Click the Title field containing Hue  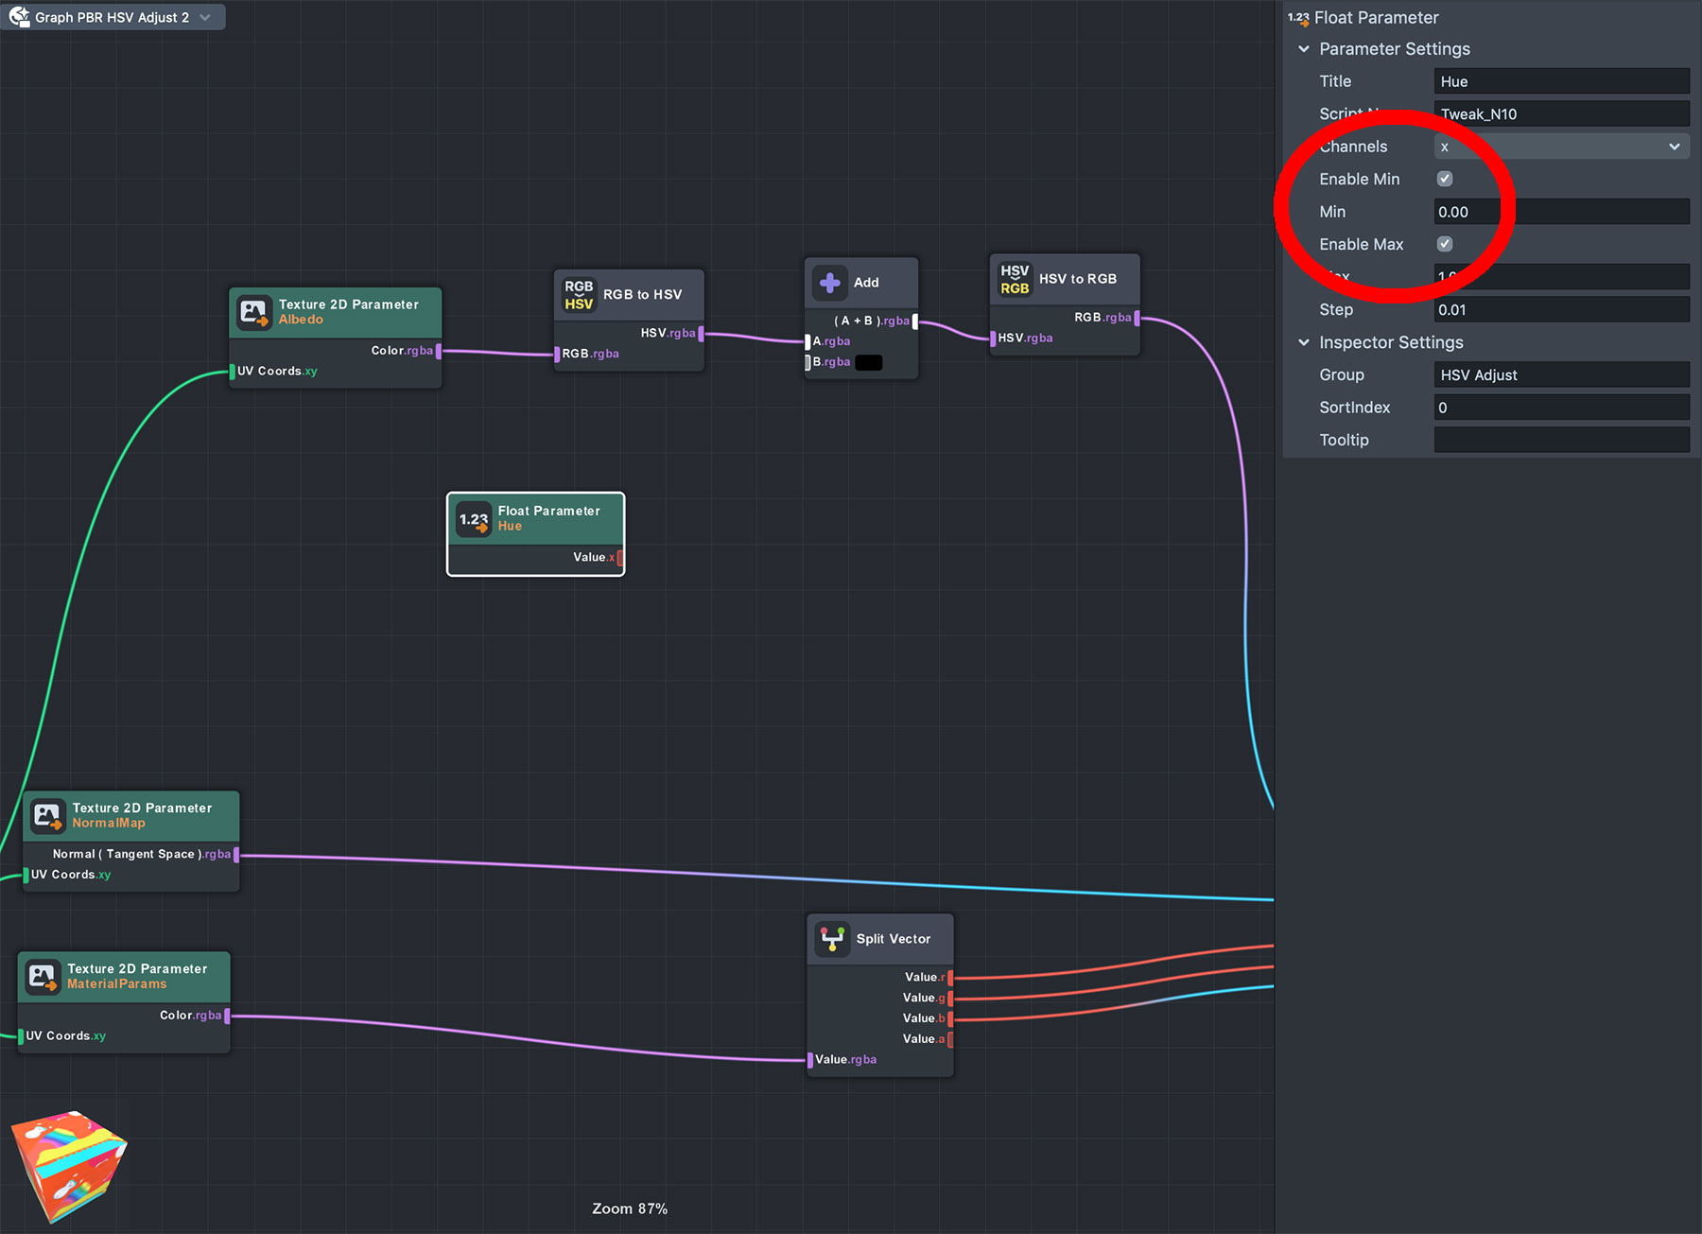(1560, 81)
